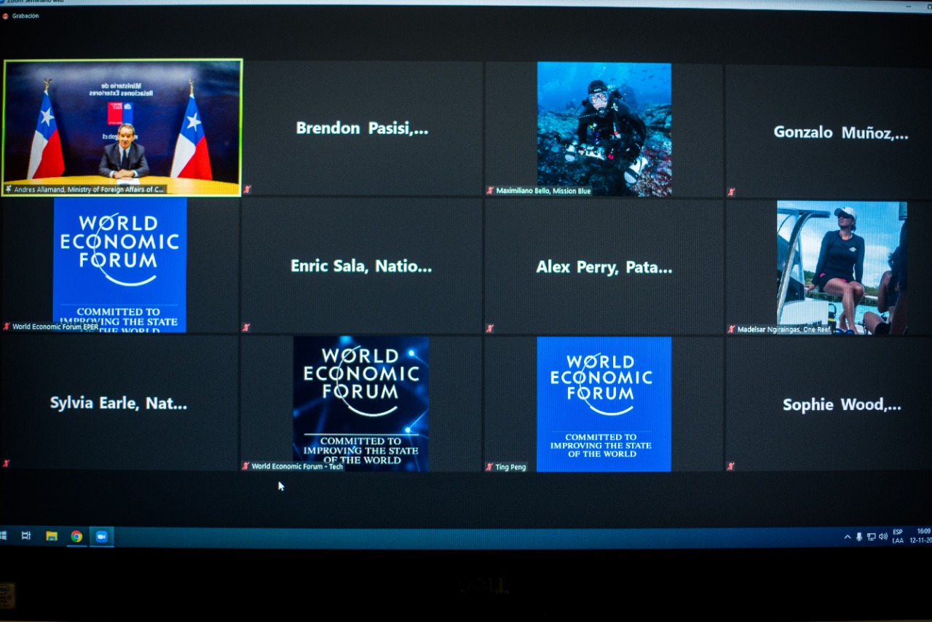This screenshot has height=622, width=932.
Task: Click muted mic icon beside World Economic Forum EPER
Action: coord(7,327)
